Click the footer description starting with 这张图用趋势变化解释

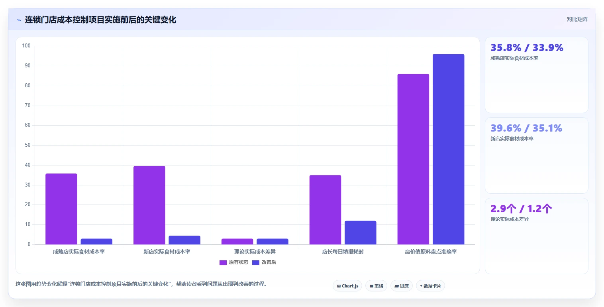coord(141,284)
